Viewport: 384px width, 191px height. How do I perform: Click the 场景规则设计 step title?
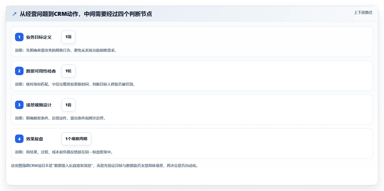pos(39,105)
